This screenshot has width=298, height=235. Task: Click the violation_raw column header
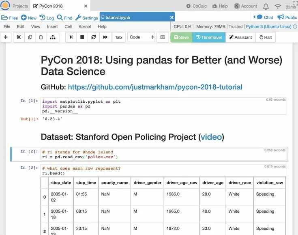coord(270,183)
